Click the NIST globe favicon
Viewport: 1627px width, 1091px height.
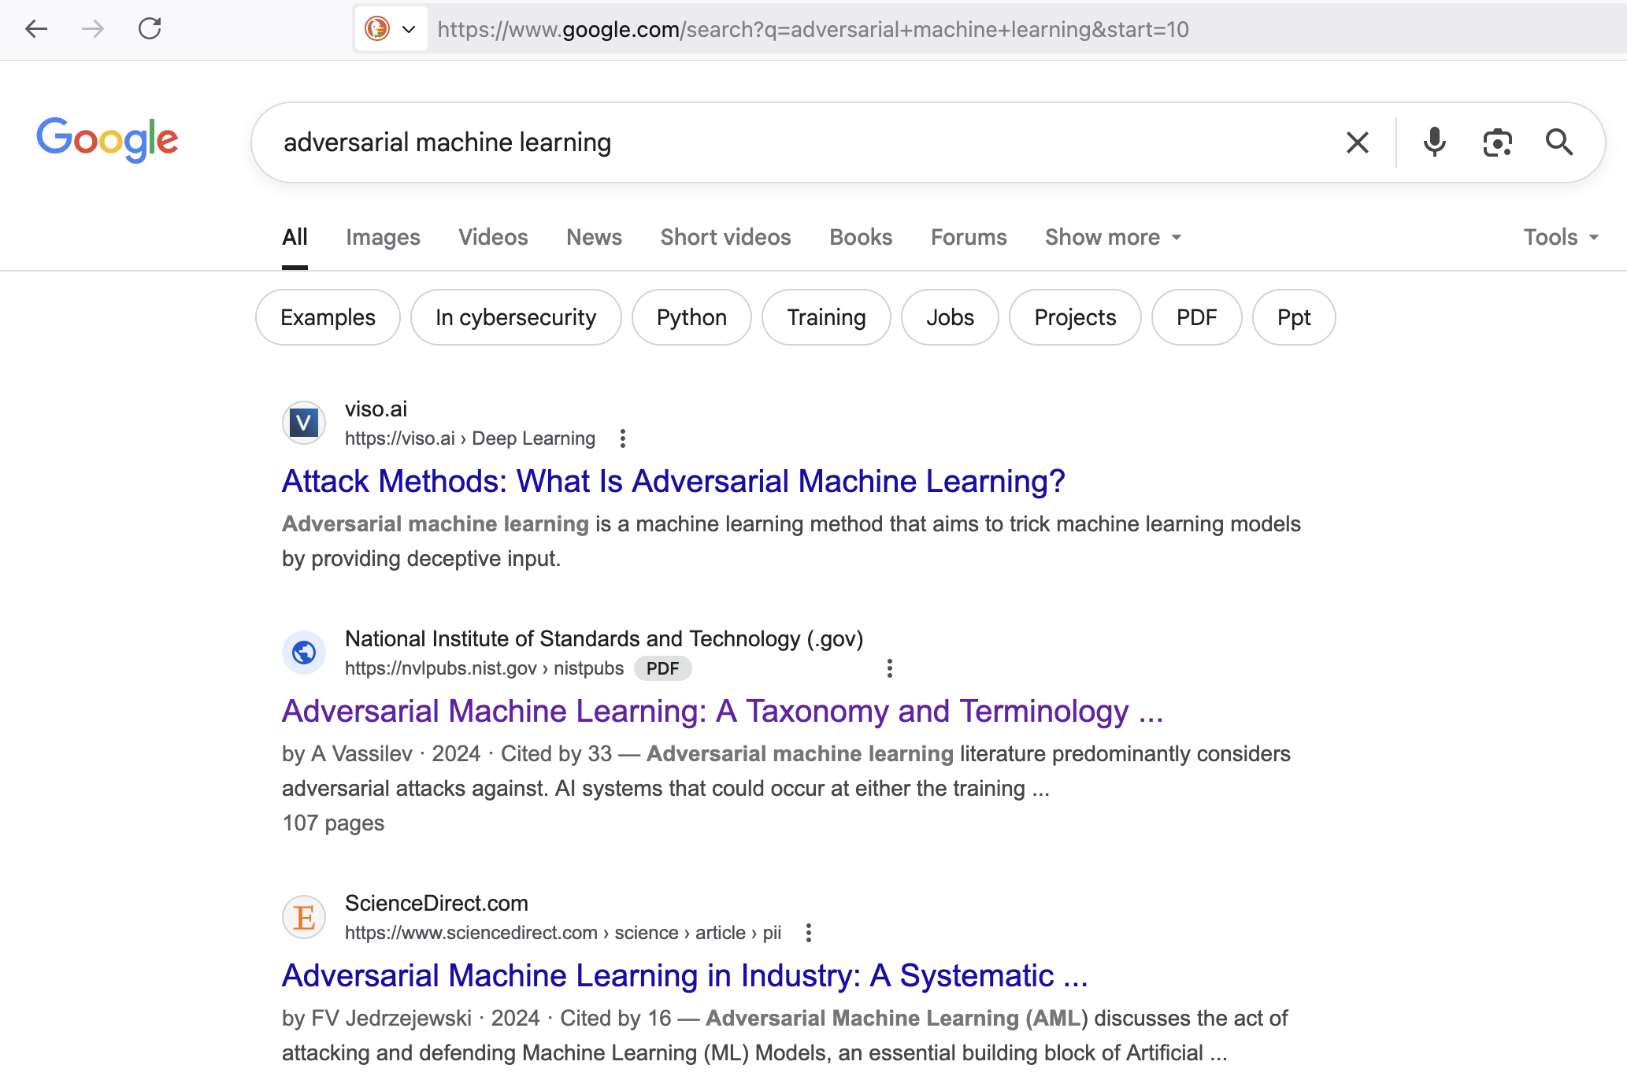coord(304,653)
